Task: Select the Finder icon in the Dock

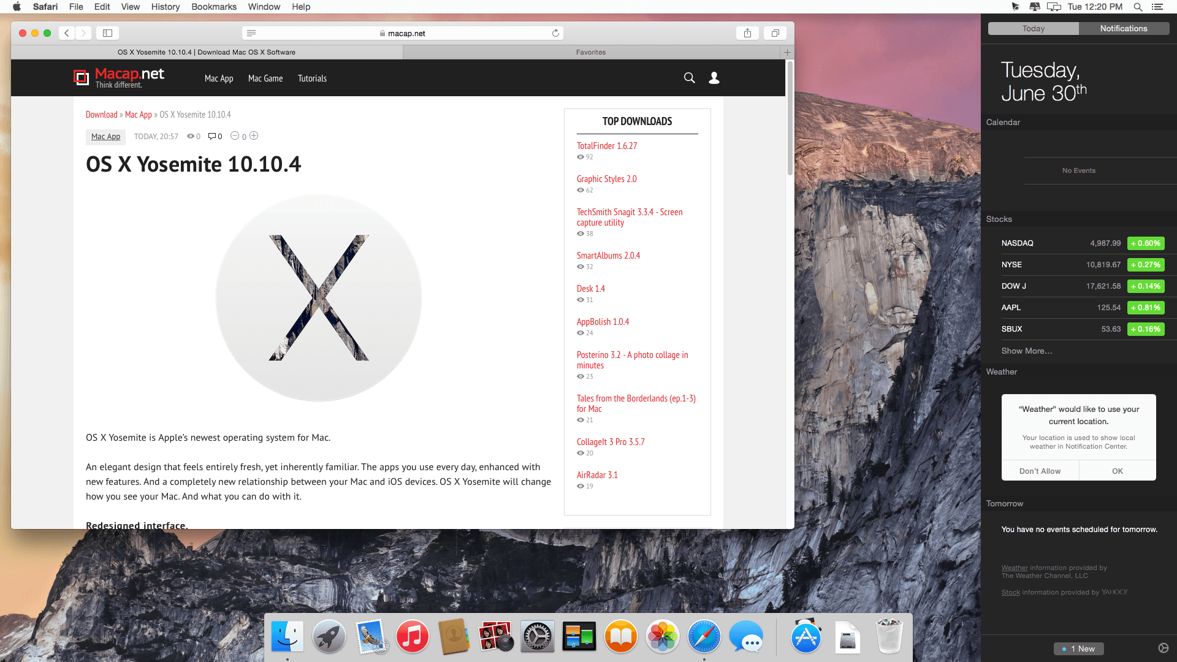Action: click(287, 637)
